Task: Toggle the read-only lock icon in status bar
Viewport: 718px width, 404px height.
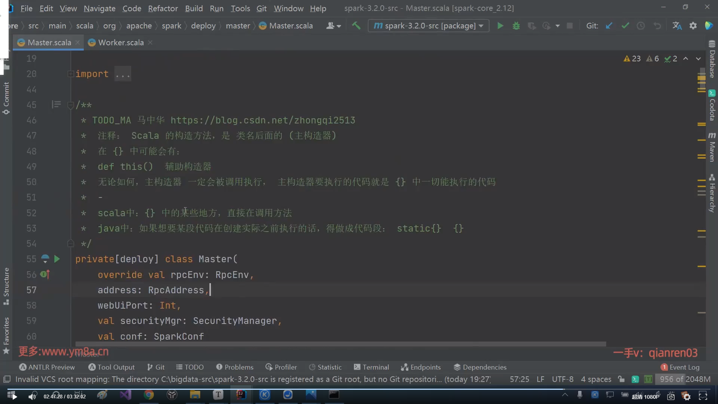Action: point(621,379)
